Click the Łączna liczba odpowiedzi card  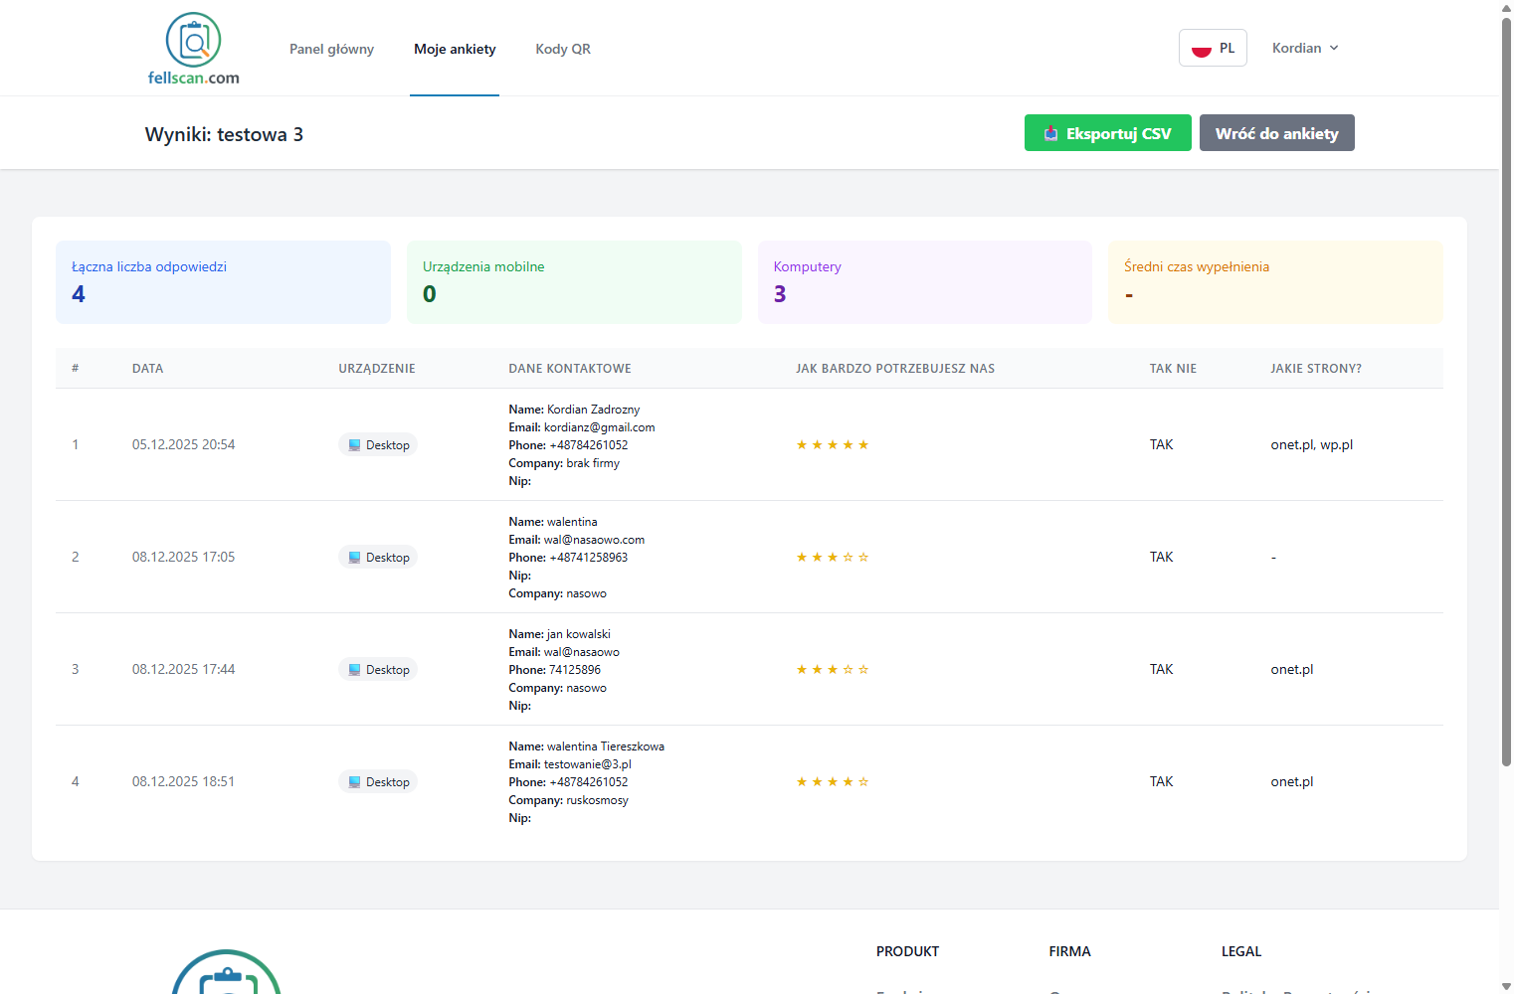[x=223, y=282]
